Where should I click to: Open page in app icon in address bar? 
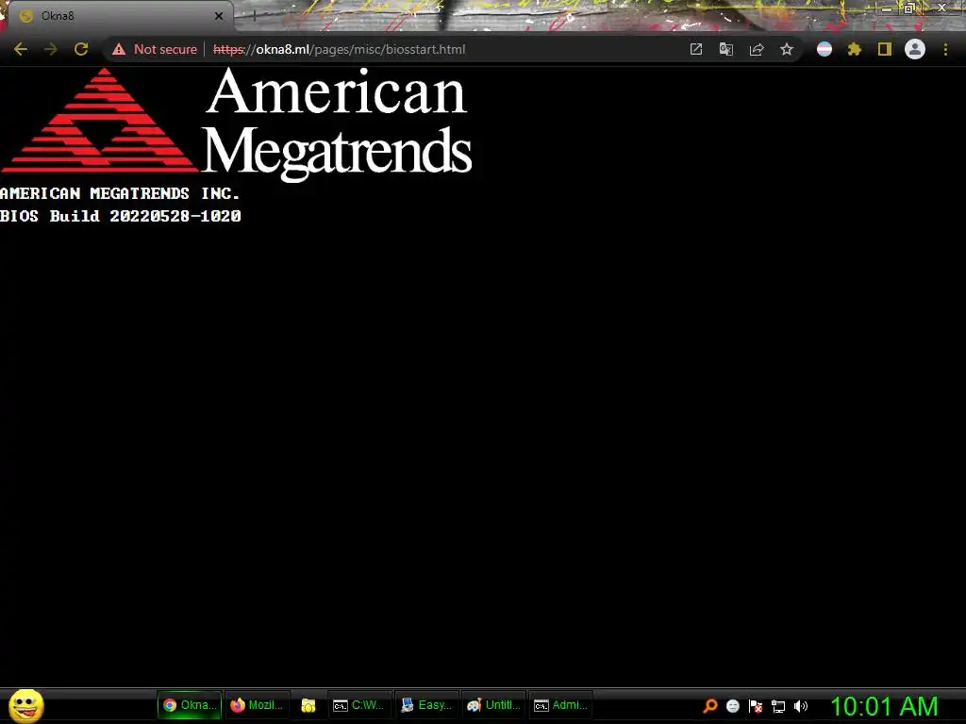tap(696, 49)
